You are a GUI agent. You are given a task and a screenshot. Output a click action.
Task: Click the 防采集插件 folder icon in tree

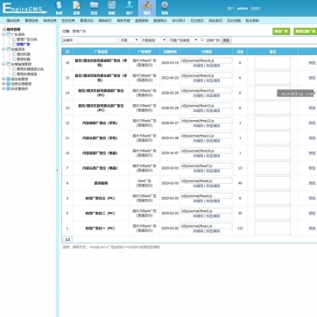coord(8,88)
